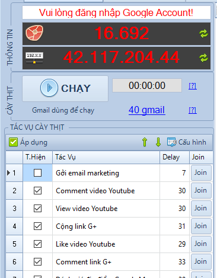This screenshot has width=217, height=278.
Task: Click the Like video Youtube task name
Action: coord(85,244)
